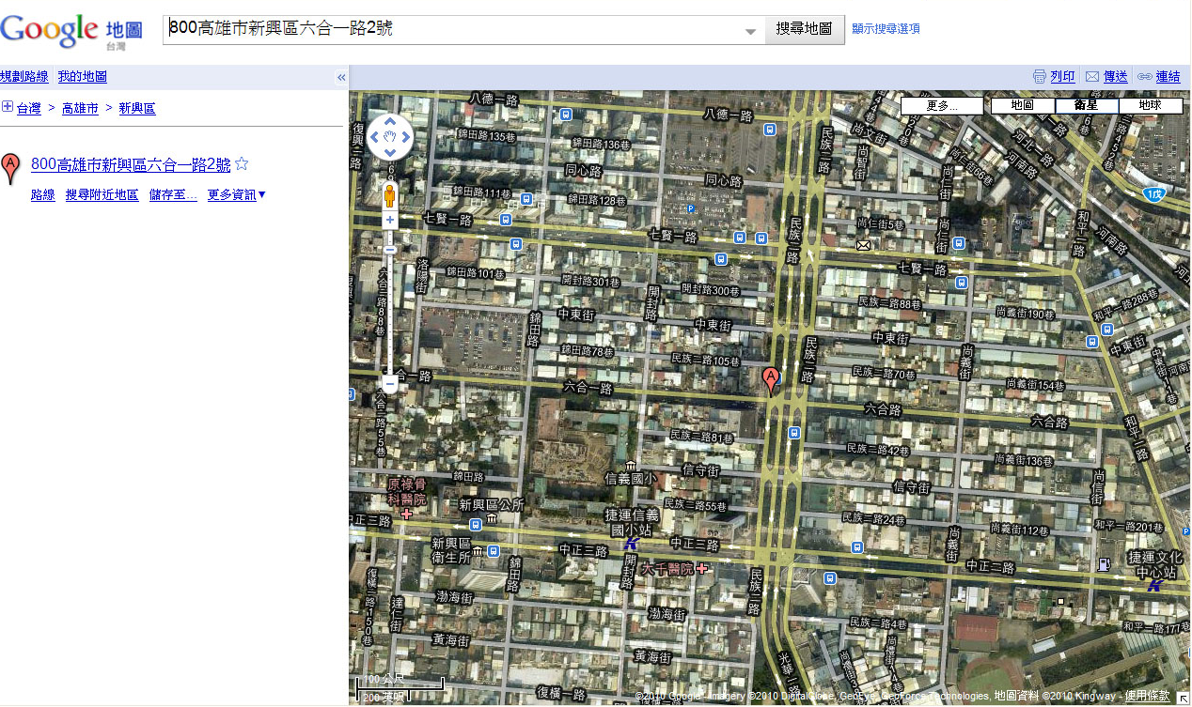Screen dimensions: 1192x707
Task: Open the 800高雄市新興區六合一路2號 result link
Action: [131, 165]
